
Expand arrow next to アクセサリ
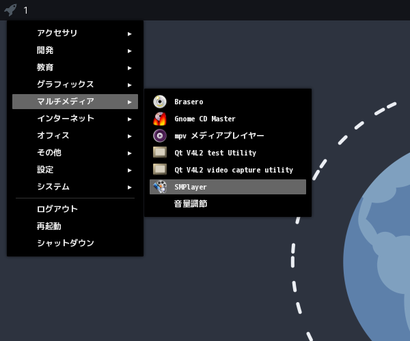point(129,34)
